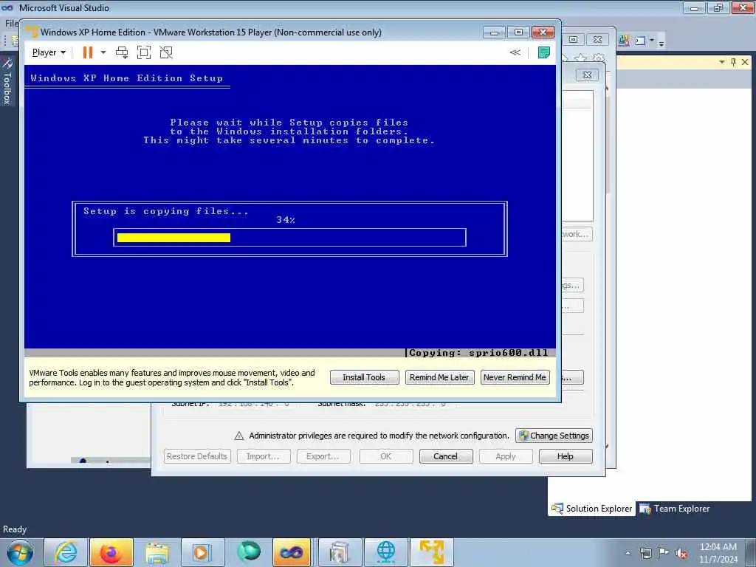Image resolution: width=756 pixels, height=567 pixels.
Task: Open the blue globe network taskbar icon
Action: coord(385,552)
